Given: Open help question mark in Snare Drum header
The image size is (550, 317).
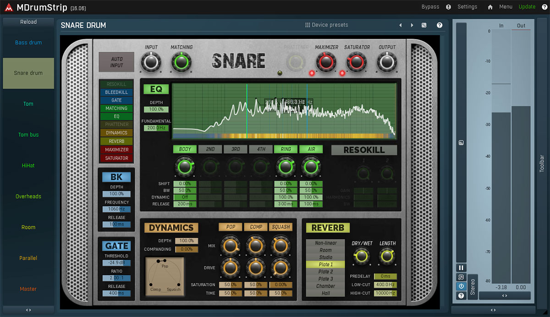Looking at the screenshot, I should pos(440,25).
